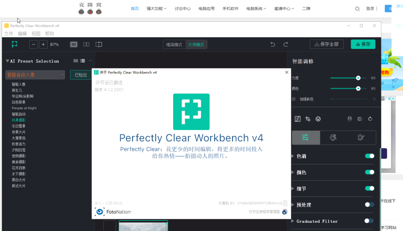
Task: Open 强大功能 website dropdown menu
Action: [157, 9]
